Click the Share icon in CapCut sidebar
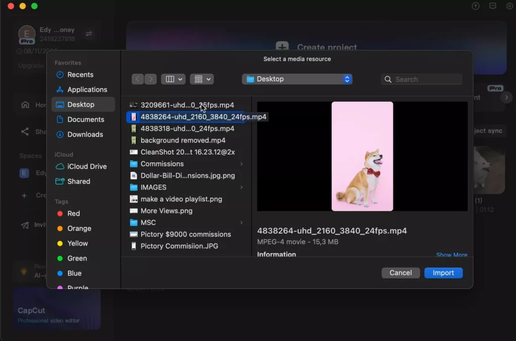The width and height of the screenshot is (516, 341). click(25, 131)
